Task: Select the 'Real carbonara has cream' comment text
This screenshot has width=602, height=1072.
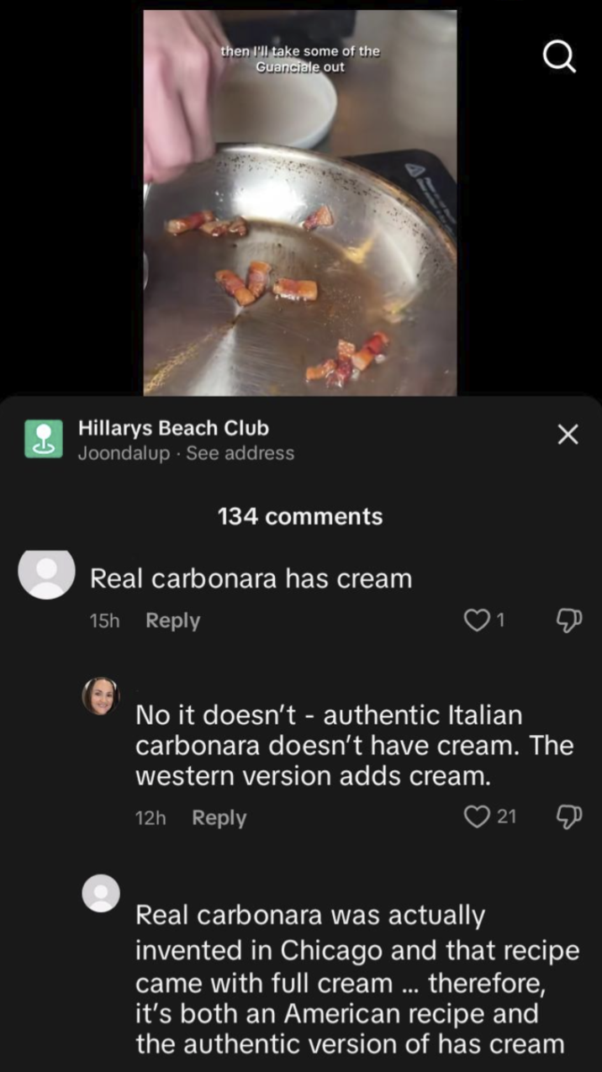Action: (x=251, y=578)
